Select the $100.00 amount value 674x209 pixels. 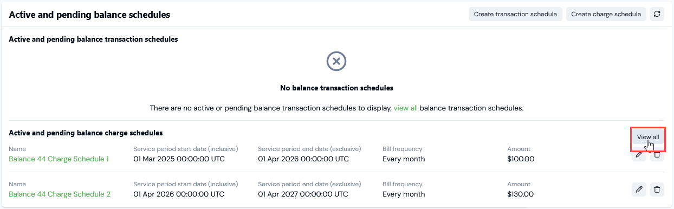click(x=521, y=159)
